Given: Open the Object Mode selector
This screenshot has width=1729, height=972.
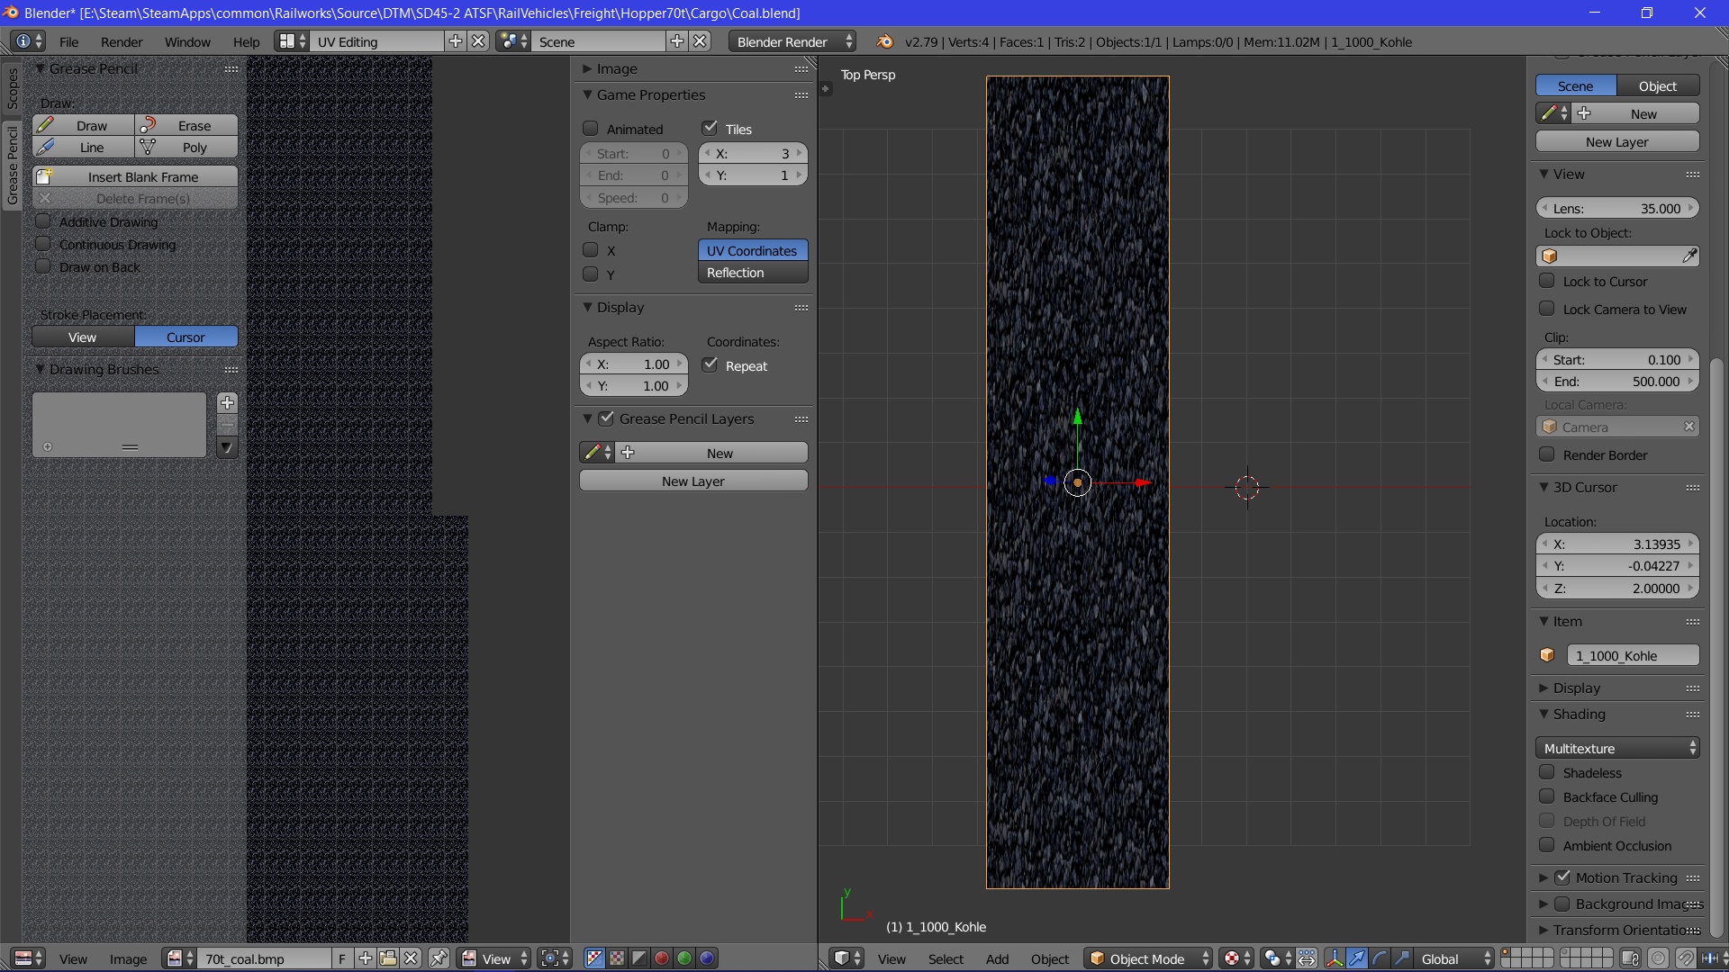Looking at the screenshot, I should click(x=1149, y=958).
